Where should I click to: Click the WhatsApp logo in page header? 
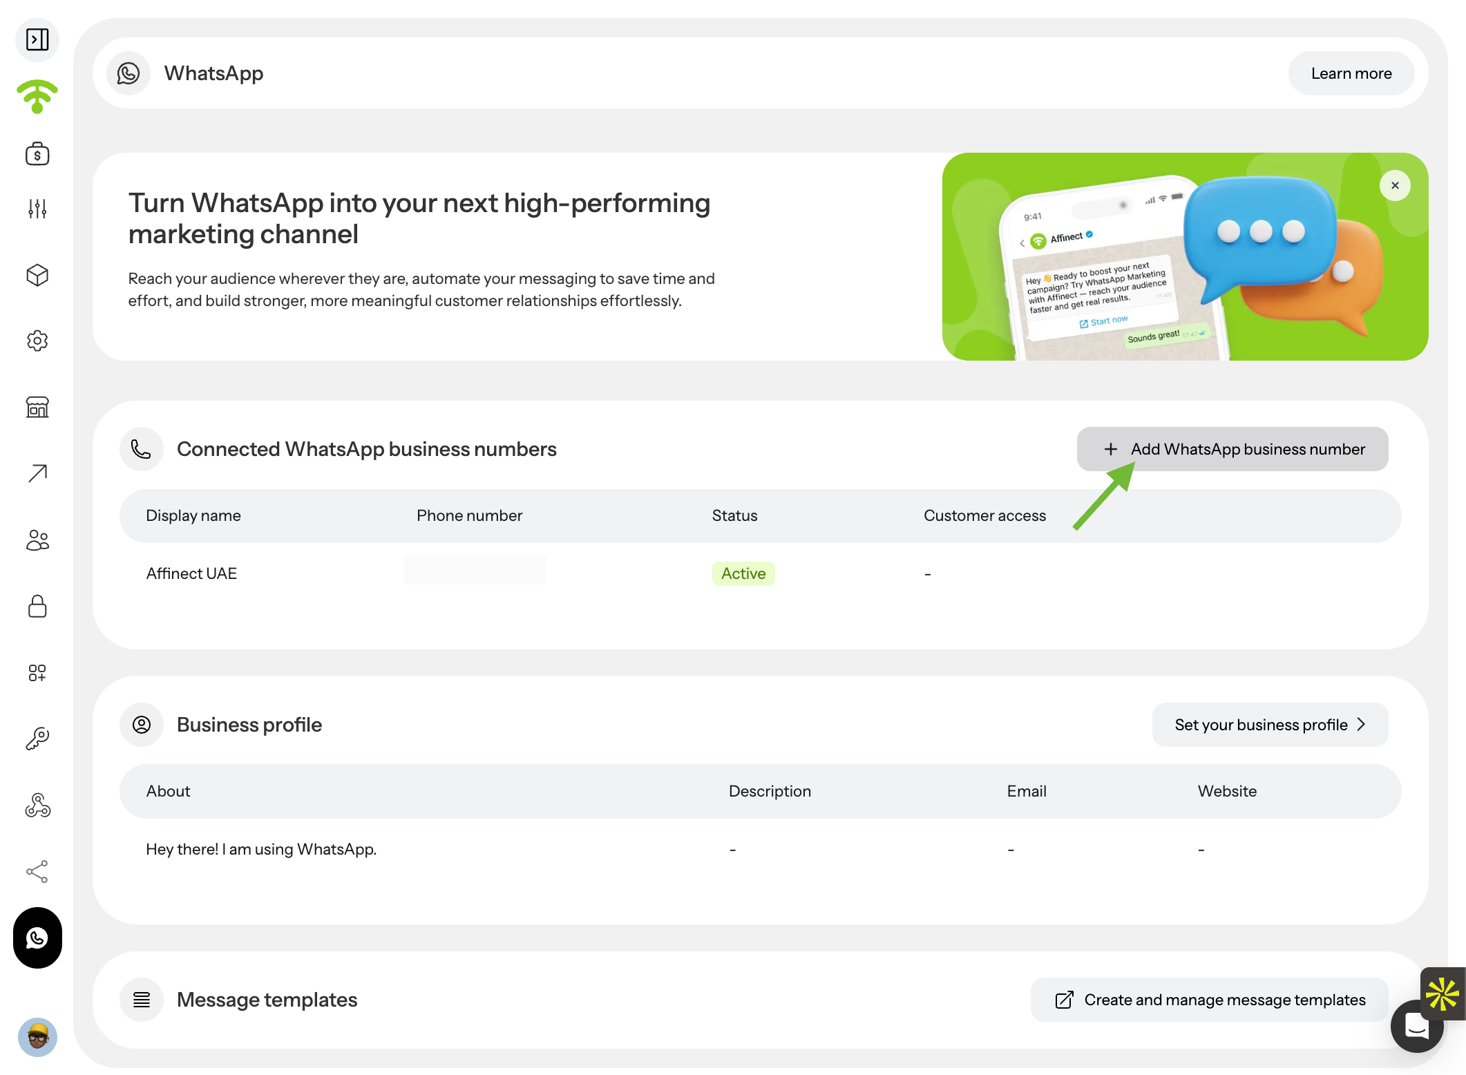coord(128,73)
